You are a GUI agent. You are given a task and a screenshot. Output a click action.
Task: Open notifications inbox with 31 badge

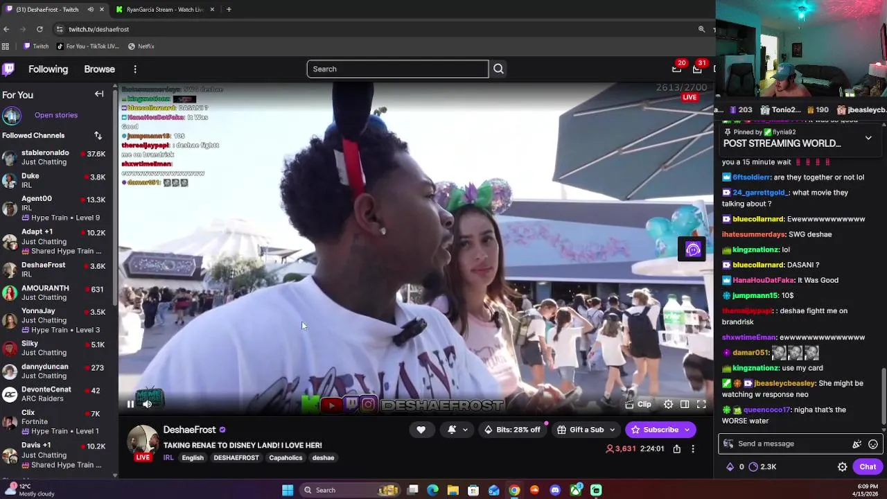point(698,69)
